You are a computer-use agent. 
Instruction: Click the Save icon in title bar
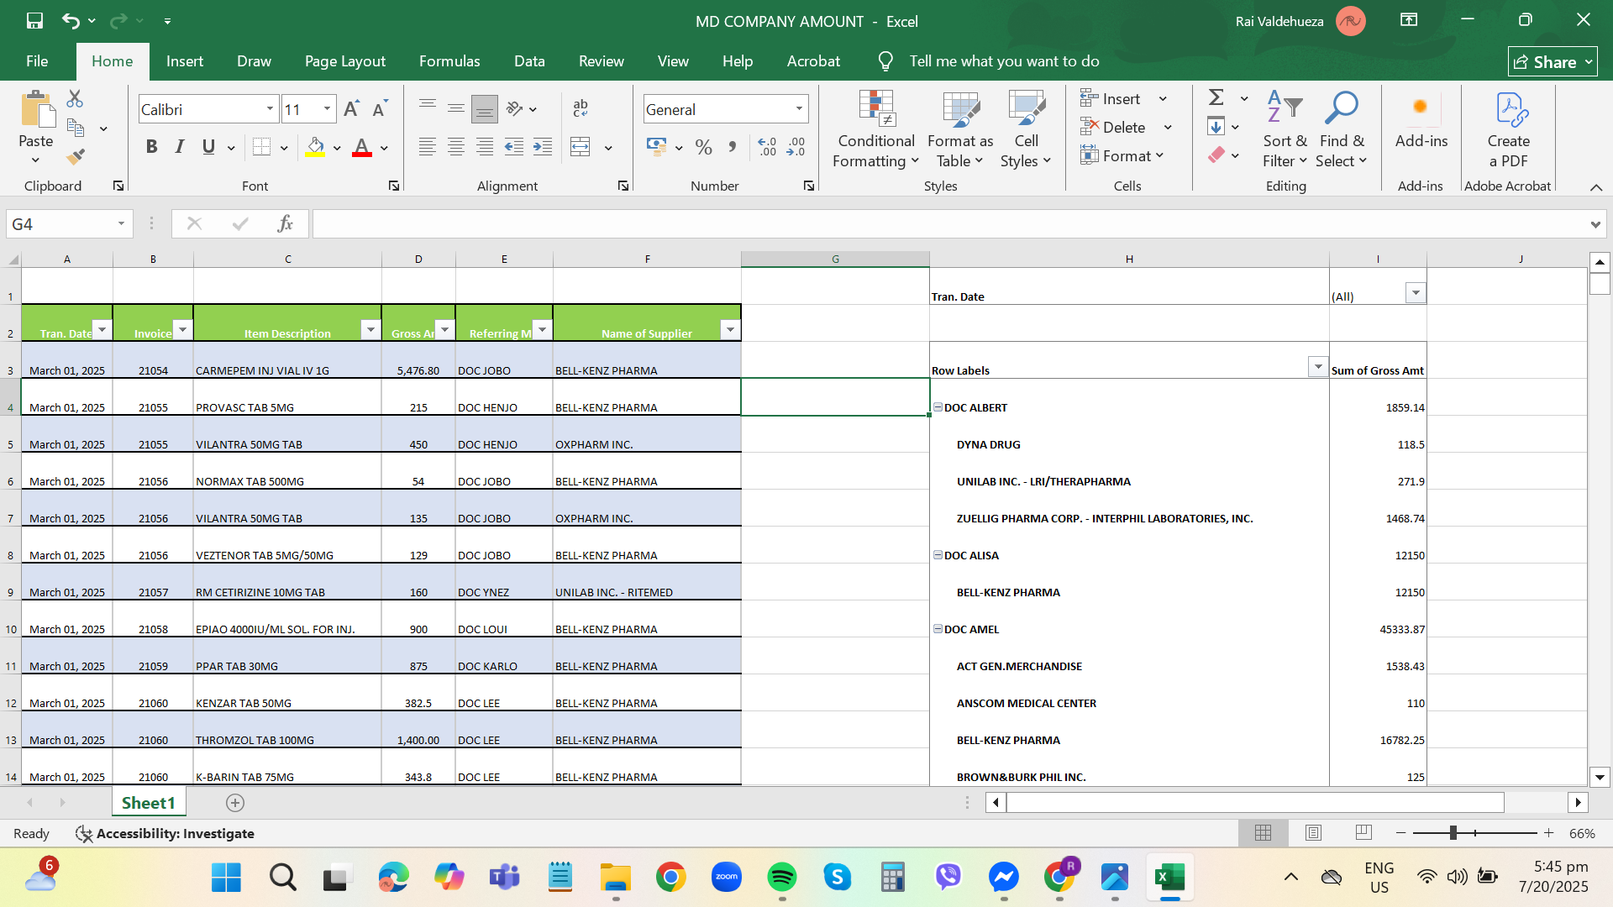tap(34, 21)
